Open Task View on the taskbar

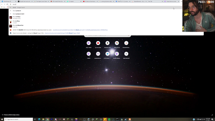click(35, 119)
